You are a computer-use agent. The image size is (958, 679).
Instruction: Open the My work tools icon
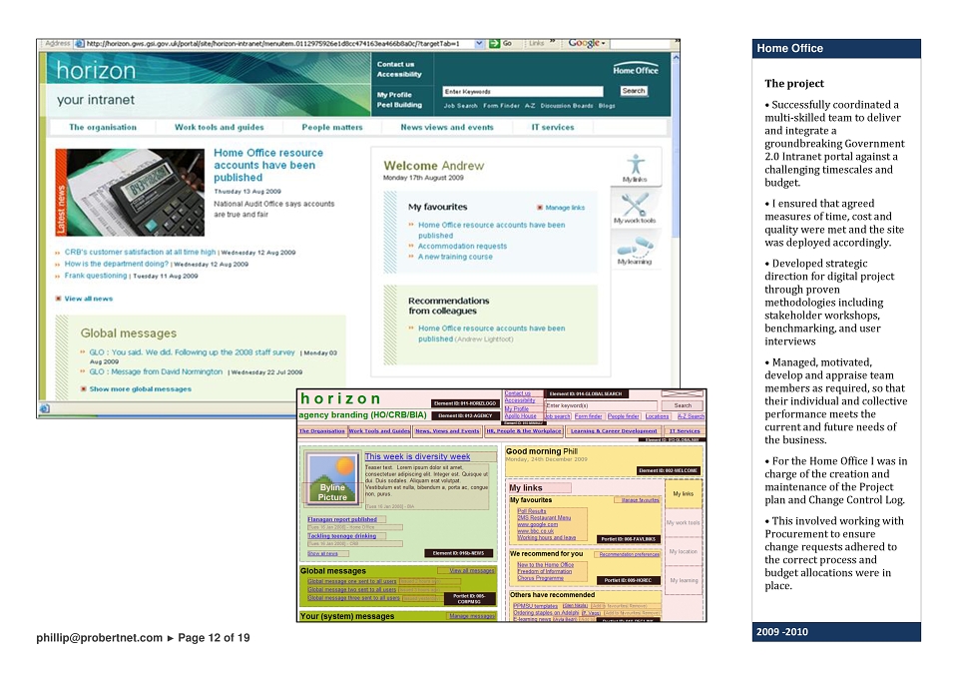click(x=635, y=204)
